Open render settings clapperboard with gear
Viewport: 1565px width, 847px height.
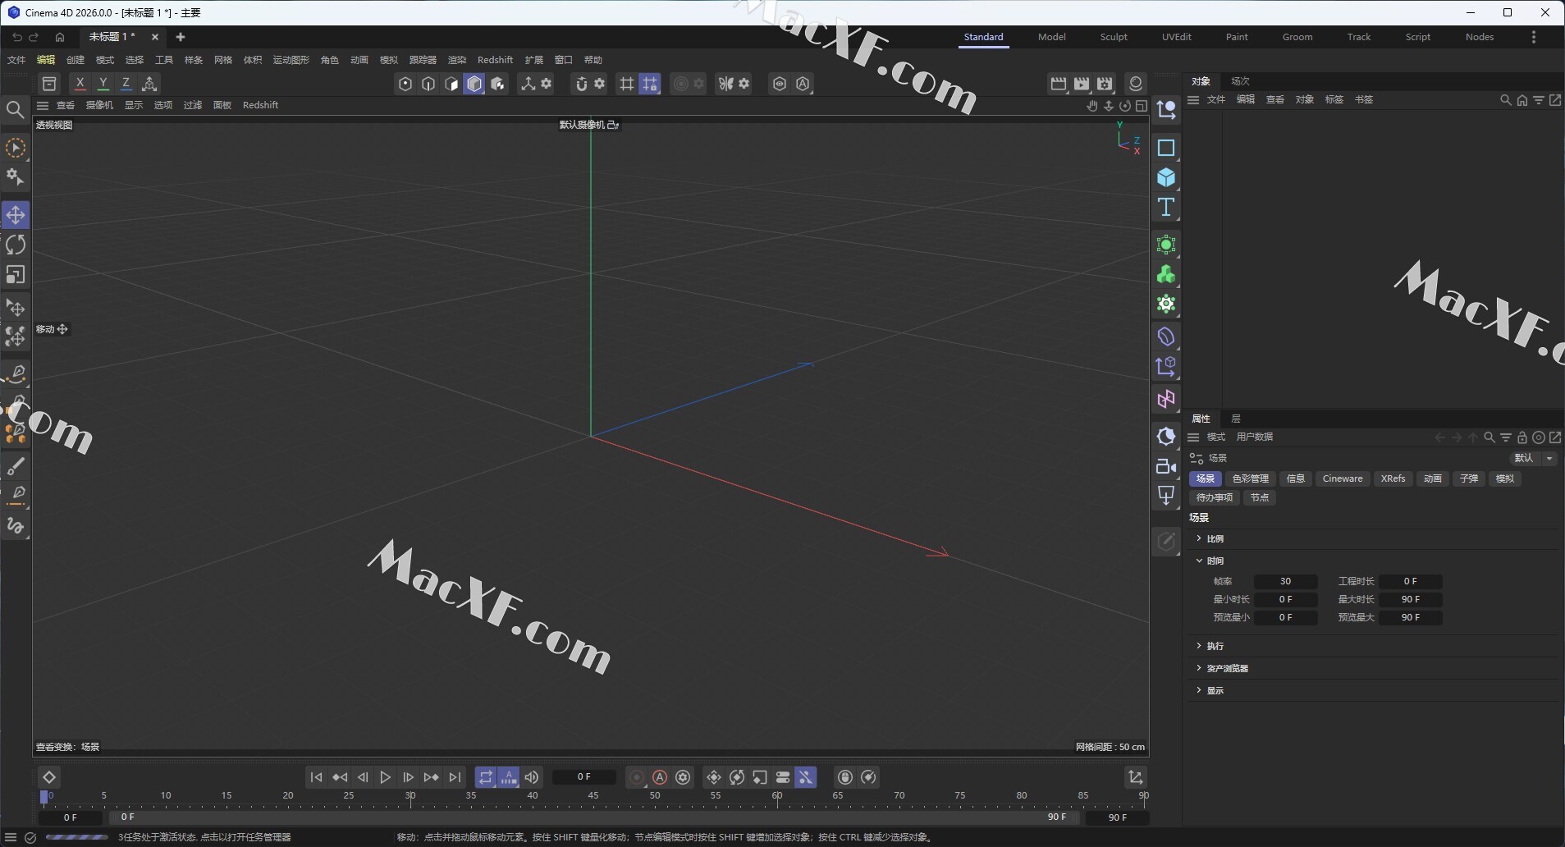pos(1105,84)
